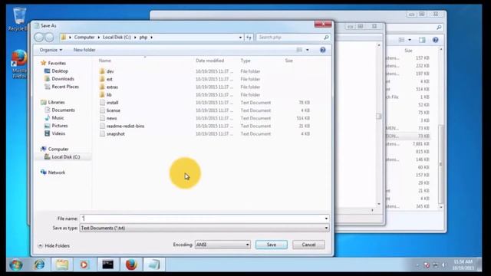Open the dev folder
The width and height of the screenshot is (491, 276).
pos(110,71)
